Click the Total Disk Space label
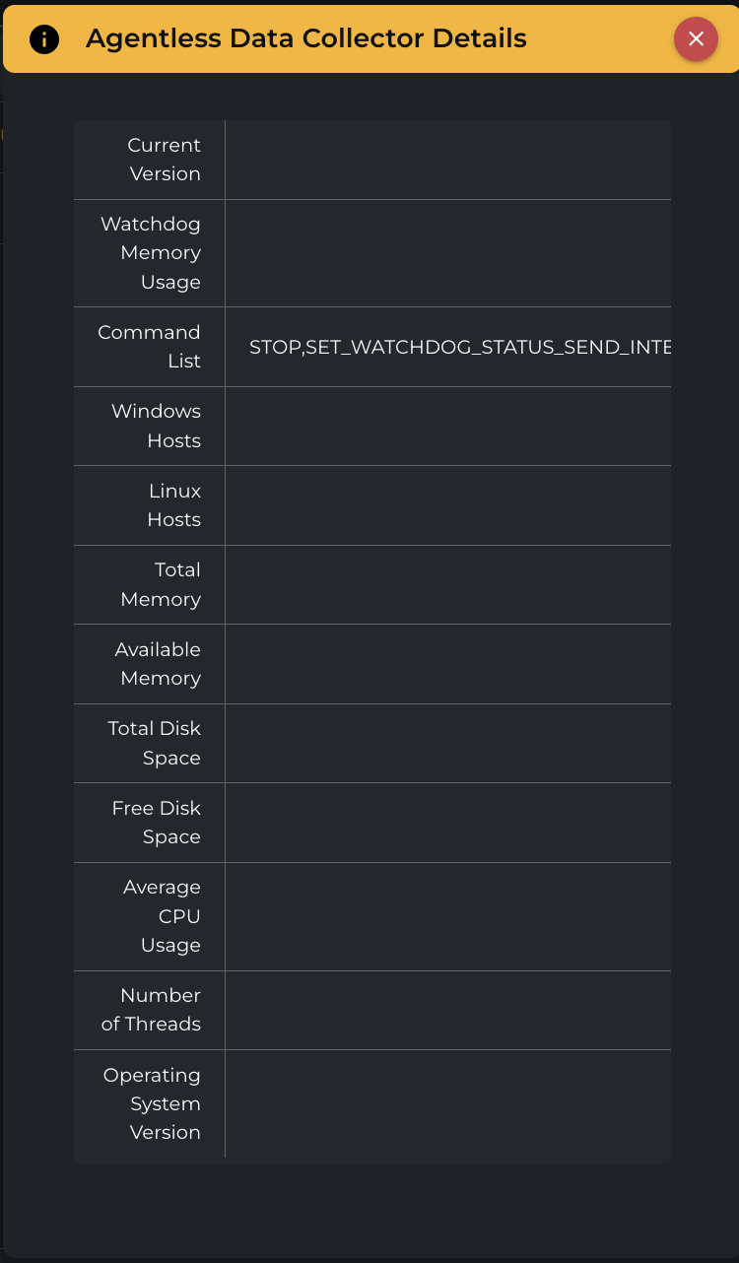739x1263 pixels. point(155,743)
